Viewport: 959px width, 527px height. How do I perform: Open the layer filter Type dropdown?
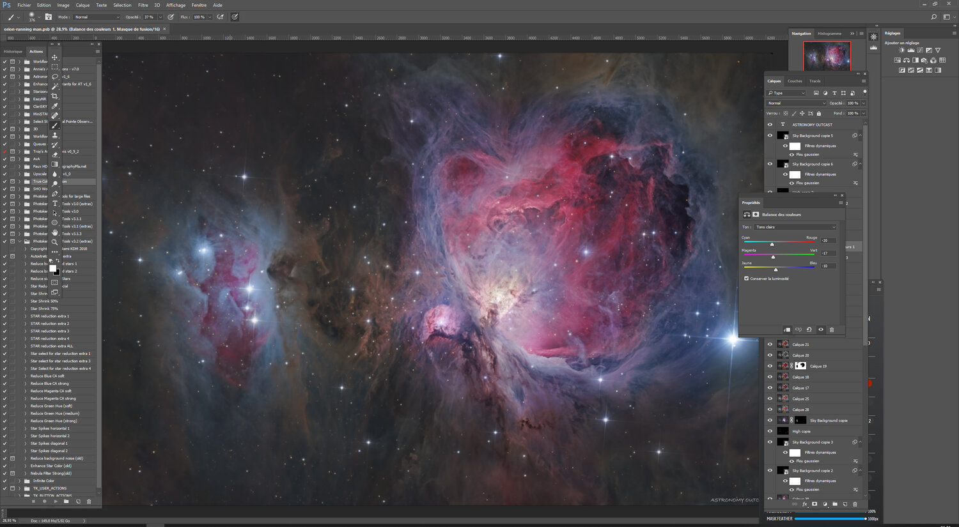click(x=786, y=93)
